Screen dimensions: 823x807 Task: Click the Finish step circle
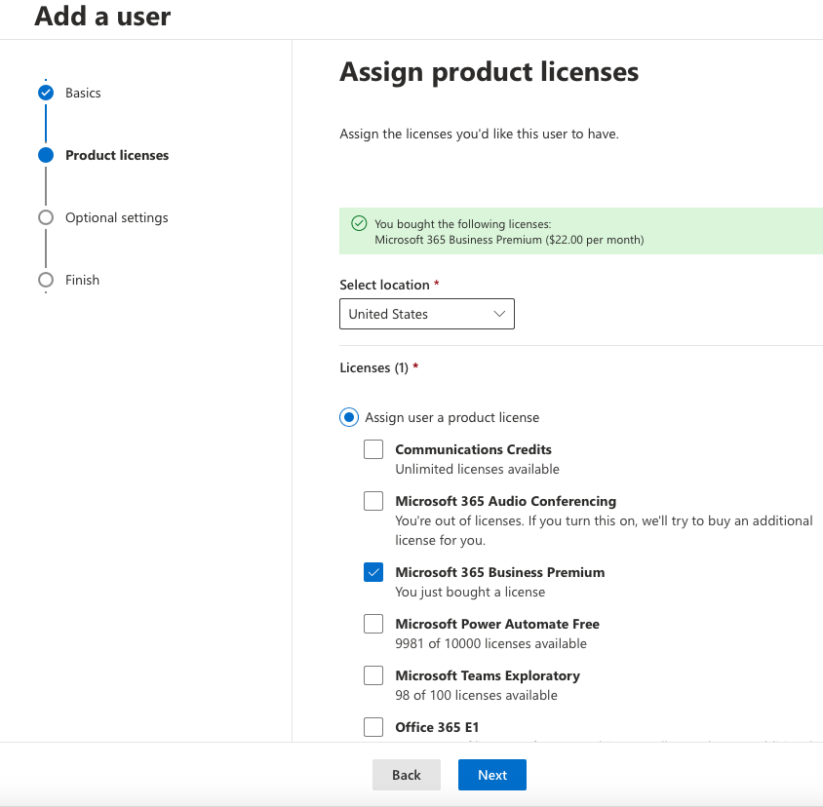tap(46, 280)
